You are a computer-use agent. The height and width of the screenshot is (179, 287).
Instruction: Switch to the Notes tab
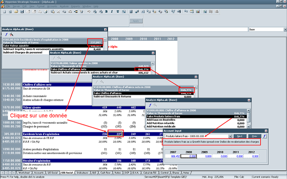(x=186, y=173)
